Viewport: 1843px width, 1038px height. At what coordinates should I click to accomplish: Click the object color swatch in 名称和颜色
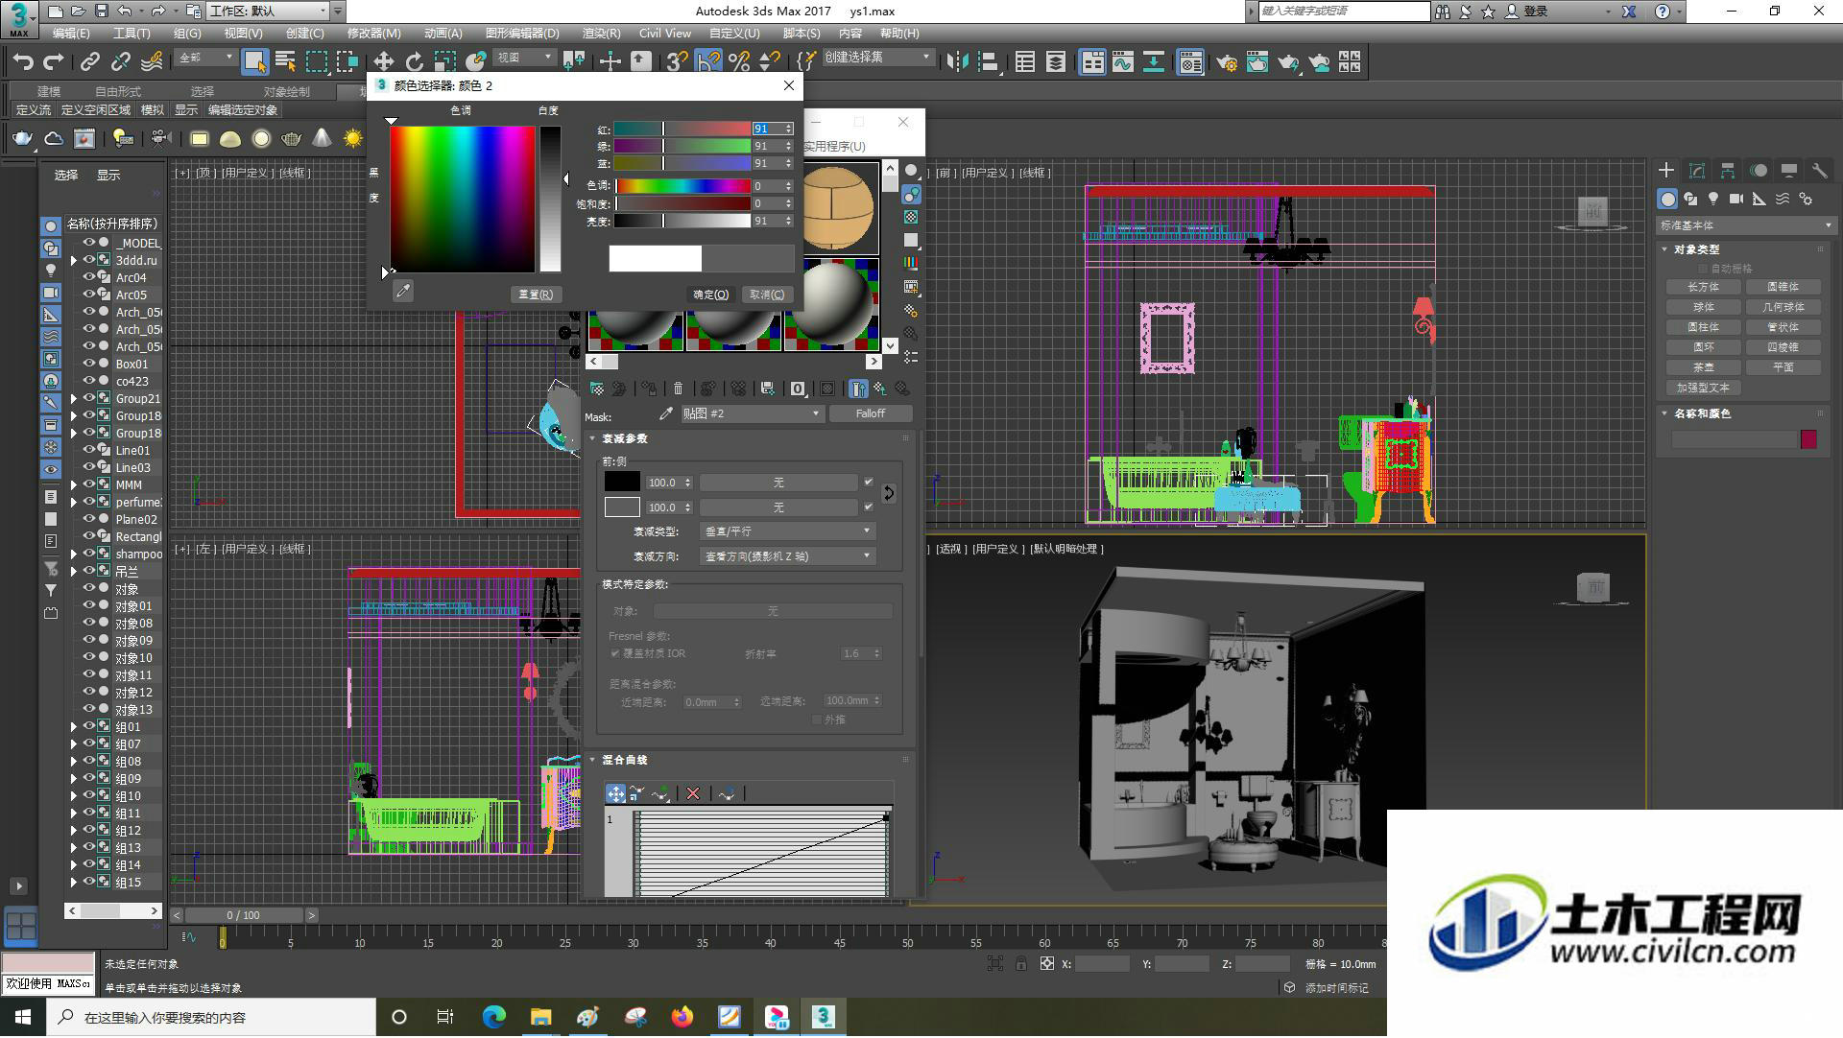pos(1809,438)
